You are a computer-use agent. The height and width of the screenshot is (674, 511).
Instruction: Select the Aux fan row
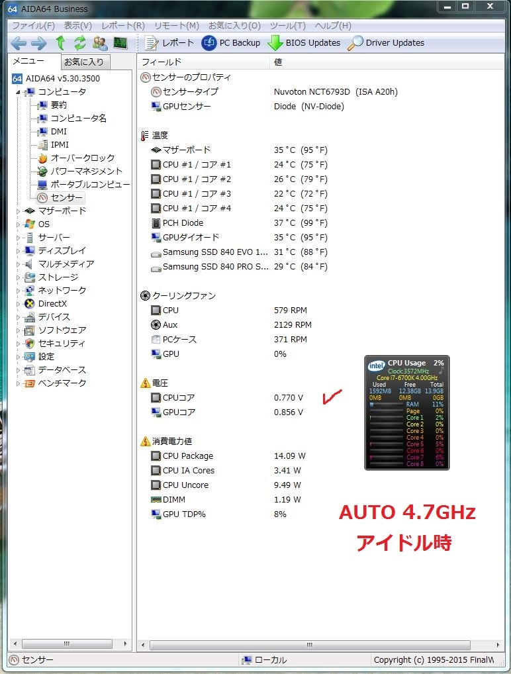(231, 325)
